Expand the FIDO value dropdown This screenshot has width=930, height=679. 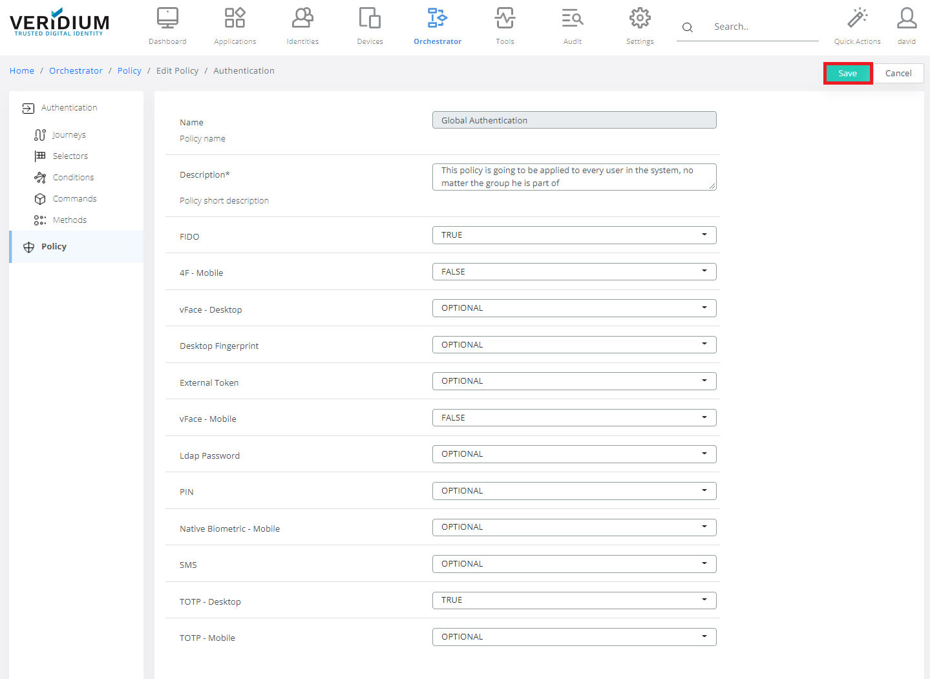pyautogui.click(x=574, y=235)
